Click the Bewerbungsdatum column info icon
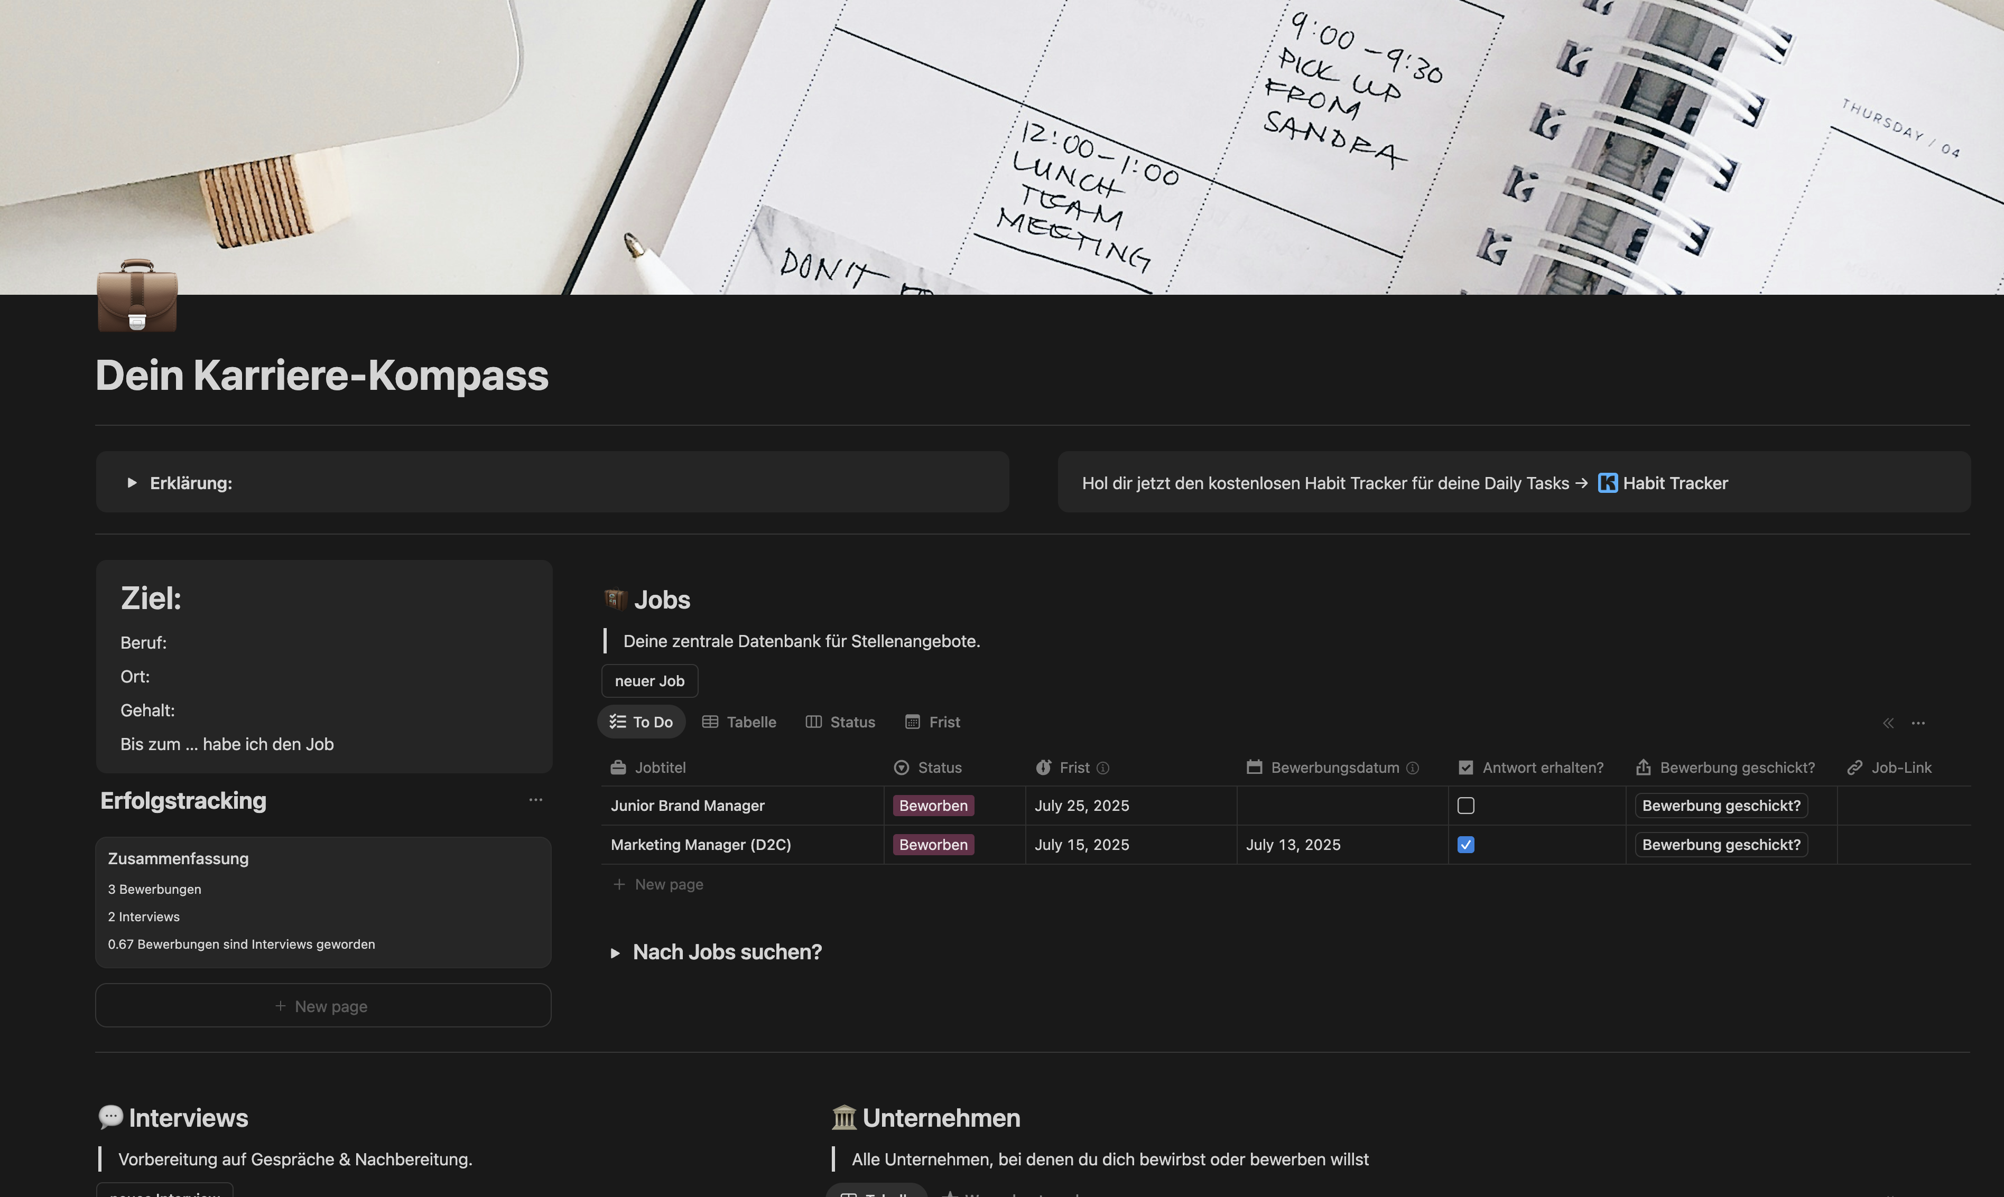 (x=1413, y=769)
